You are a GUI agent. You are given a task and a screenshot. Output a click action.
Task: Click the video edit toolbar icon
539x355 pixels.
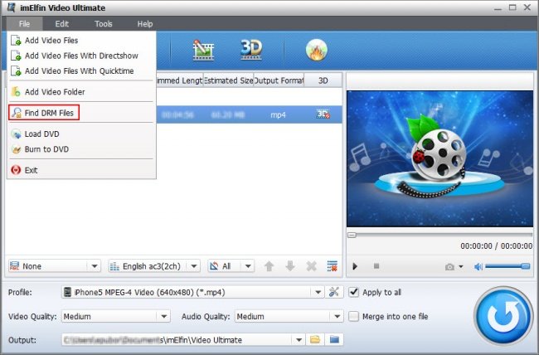pos(203,51)
